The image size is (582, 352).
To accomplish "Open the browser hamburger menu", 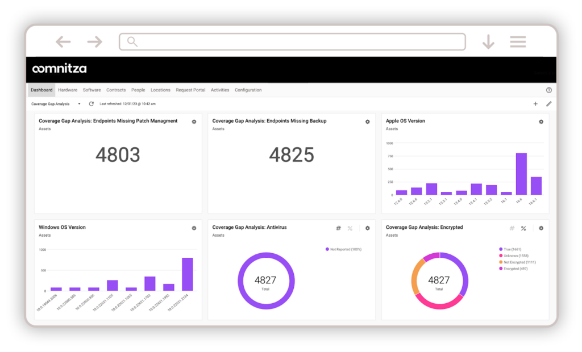I will pyautogui.click(x=518, y=41).
